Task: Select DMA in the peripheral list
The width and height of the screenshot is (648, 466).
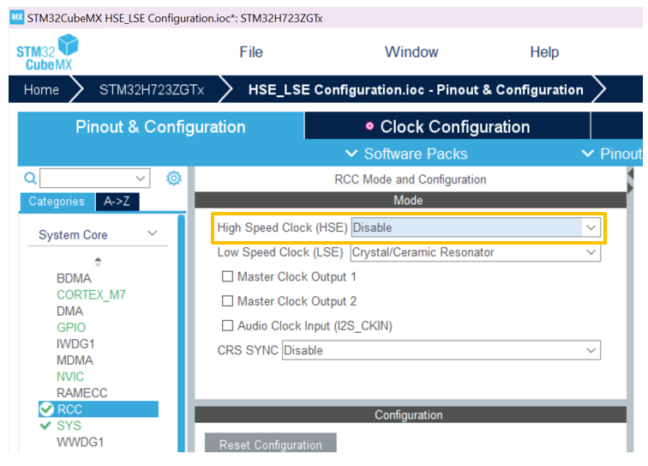Action: pyautogui.click(x=69, y=311)
